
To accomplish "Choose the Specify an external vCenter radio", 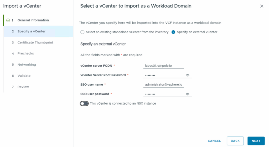I will [173, 32].
